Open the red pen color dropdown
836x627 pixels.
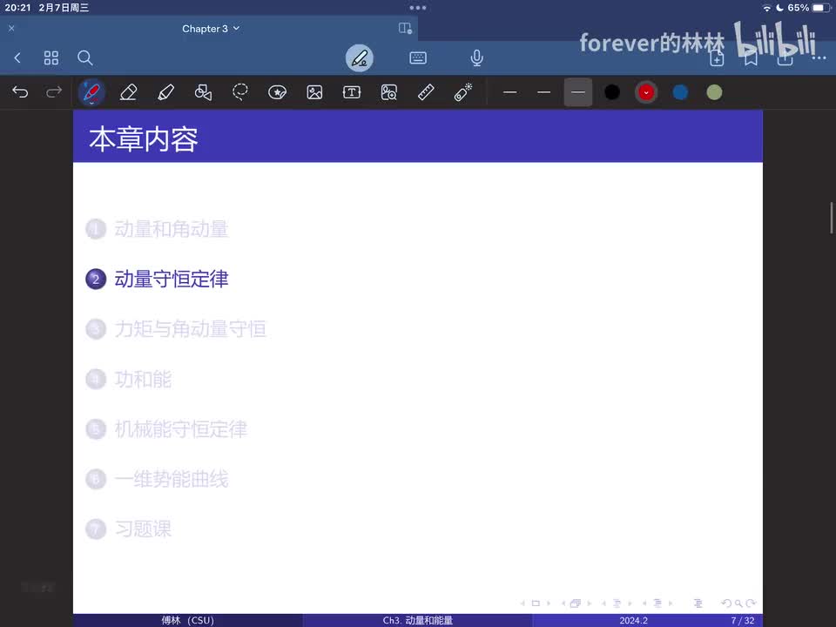[x=646, y=92]
